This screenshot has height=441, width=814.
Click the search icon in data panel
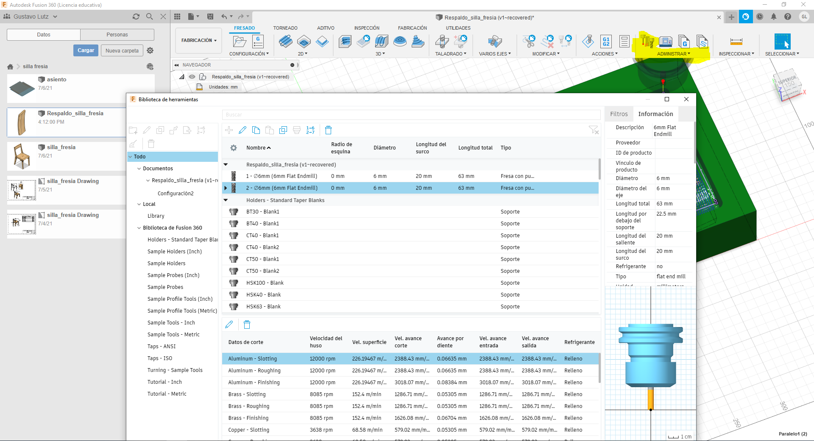point(149,17)
